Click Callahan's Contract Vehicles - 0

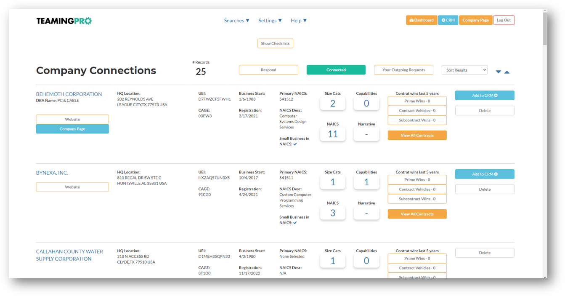click(x=417, y=268)
